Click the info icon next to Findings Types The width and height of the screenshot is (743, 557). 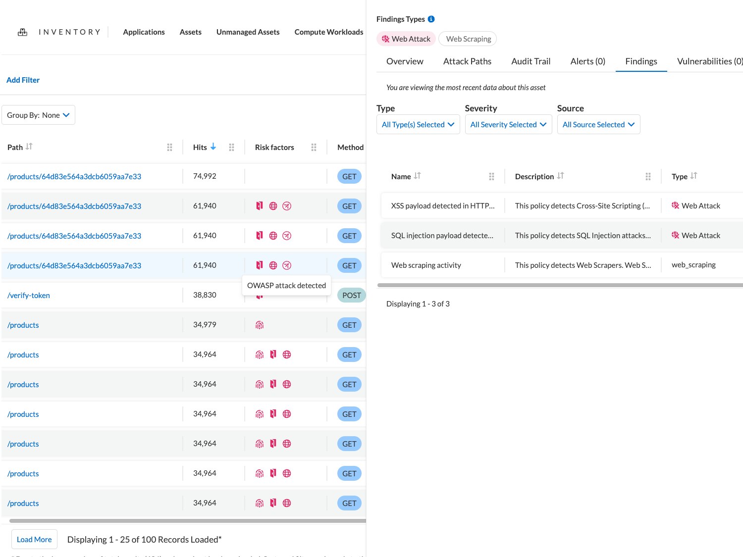point(430,19)
